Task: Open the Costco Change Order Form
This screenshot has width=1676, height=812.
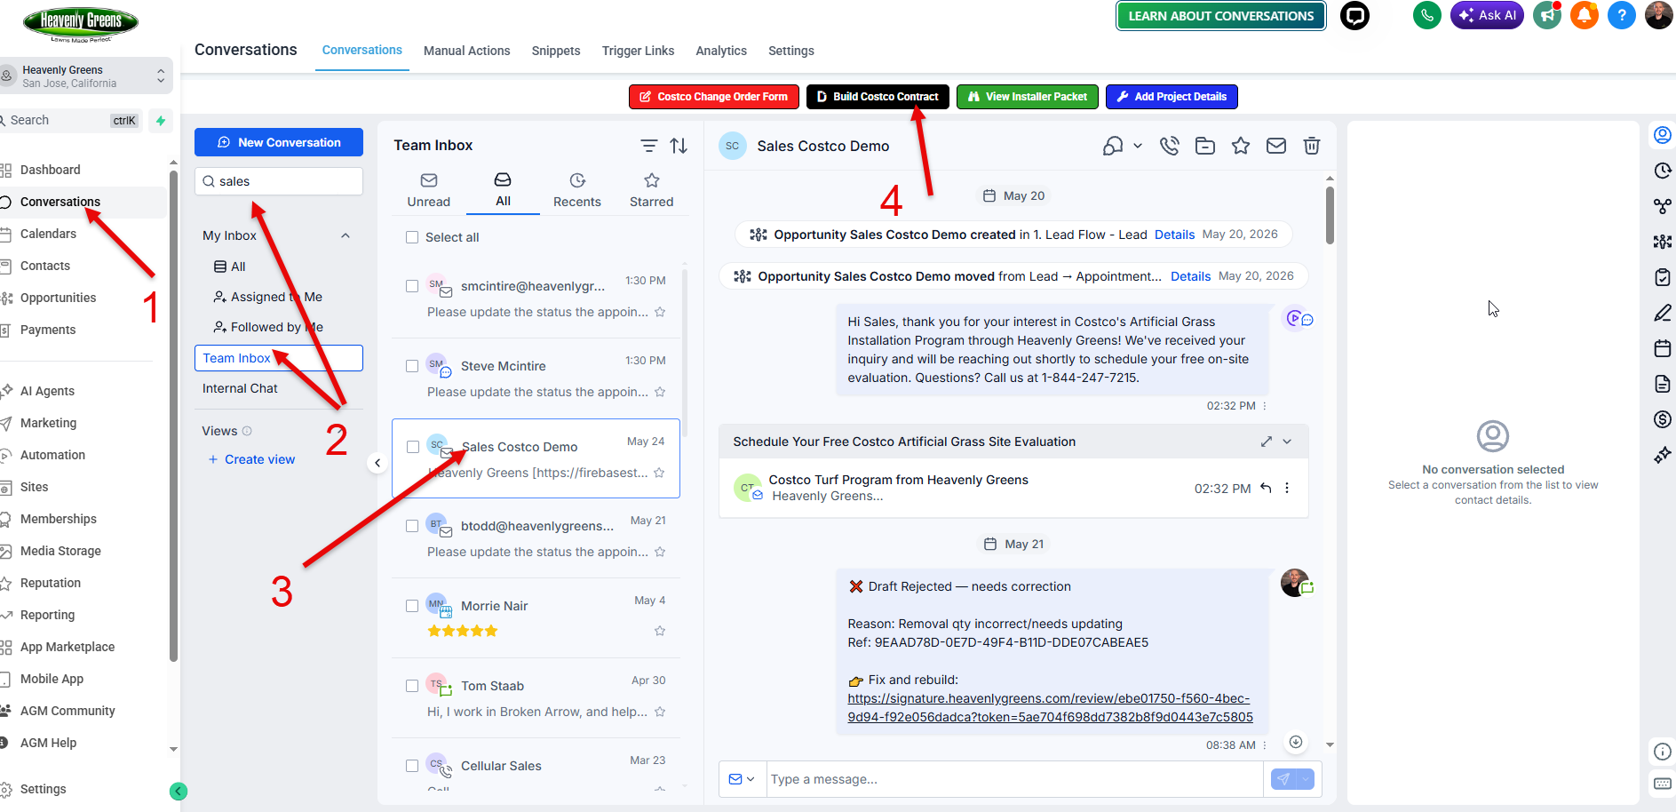Action: (x=714, y=97)
